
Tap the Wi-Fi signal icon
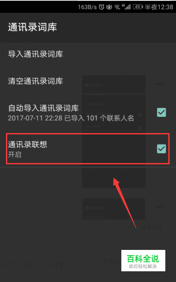click(117, 7)
